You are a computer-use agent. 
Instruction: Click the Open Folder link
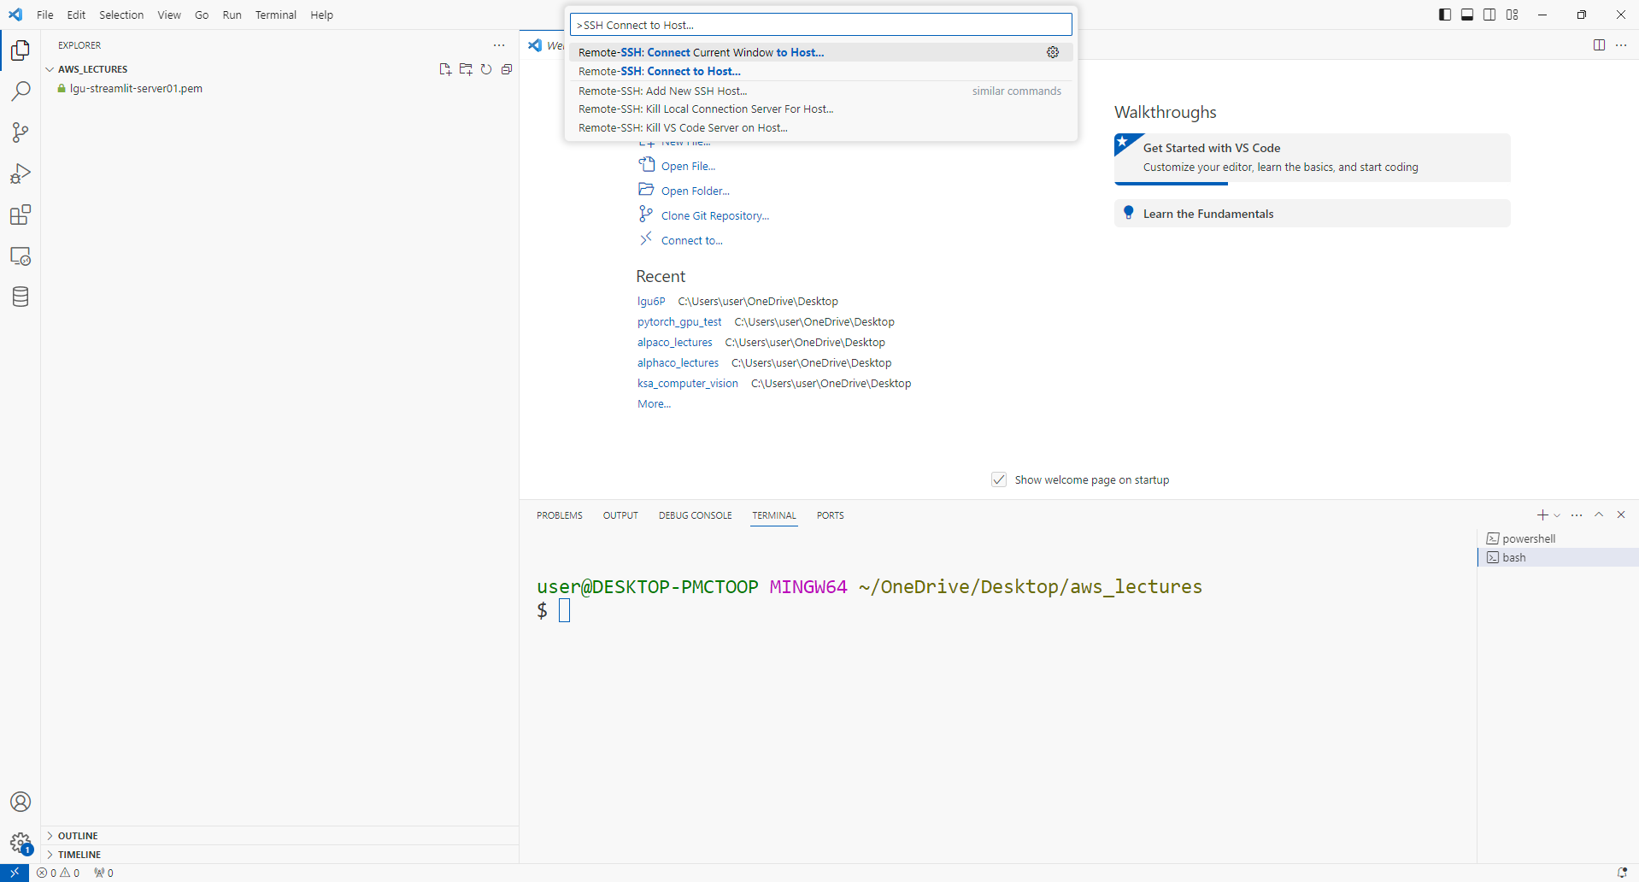point(695,191)
